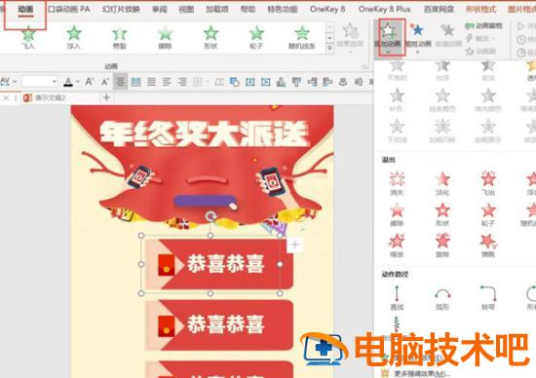Screen dimensions: 536x378
Task: Click the blue distributed-align icon
Action: (136, 82)
